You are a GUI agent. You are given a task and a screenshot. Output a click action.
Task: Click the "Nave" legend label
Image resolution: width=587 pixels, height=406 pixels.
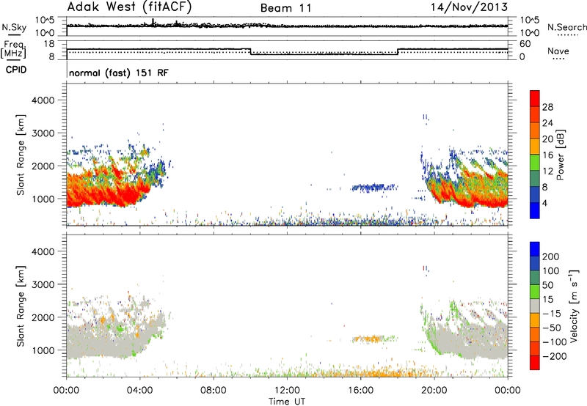pos(558,51)
